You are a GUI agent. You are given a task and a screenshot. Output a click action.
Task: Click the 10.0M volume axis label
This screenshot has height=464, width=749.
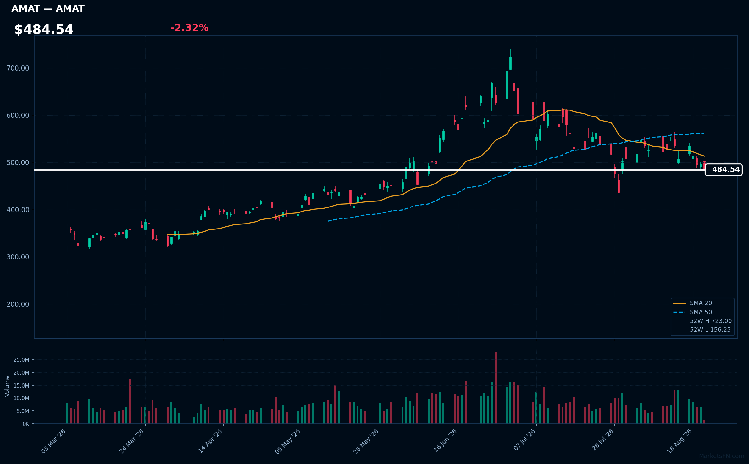[21, 398]
